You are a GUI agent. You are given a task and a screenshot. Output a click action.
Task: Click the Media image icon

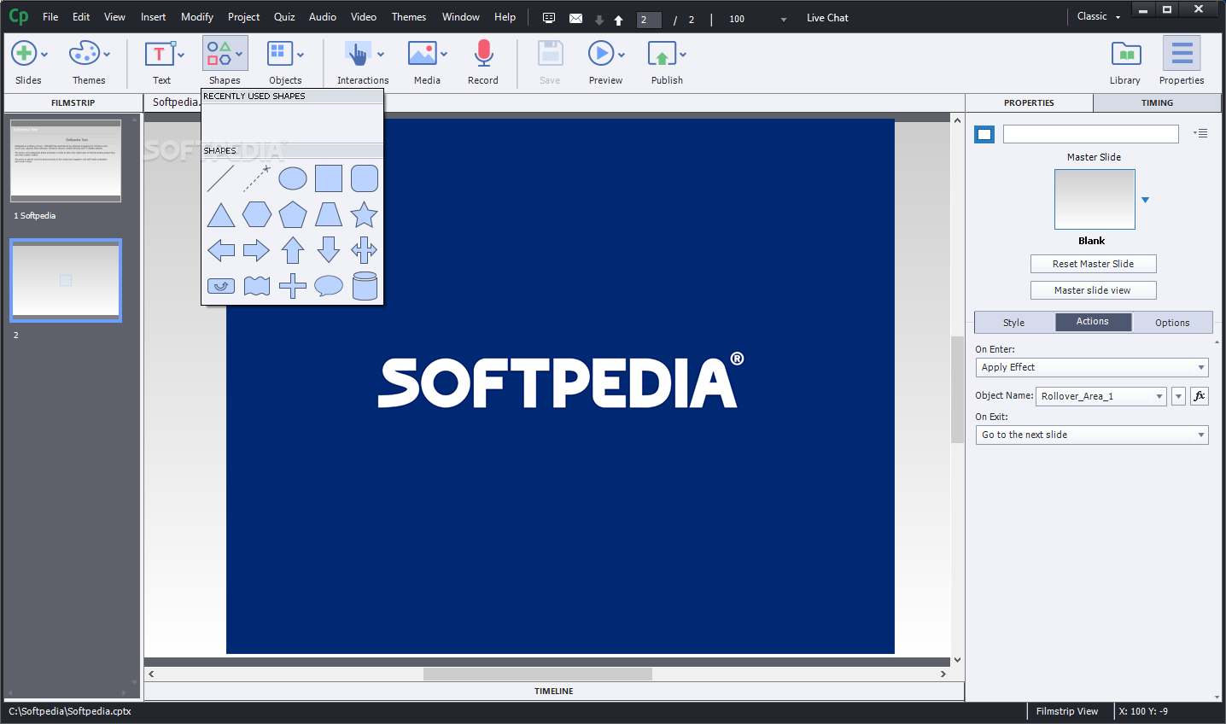423,54
